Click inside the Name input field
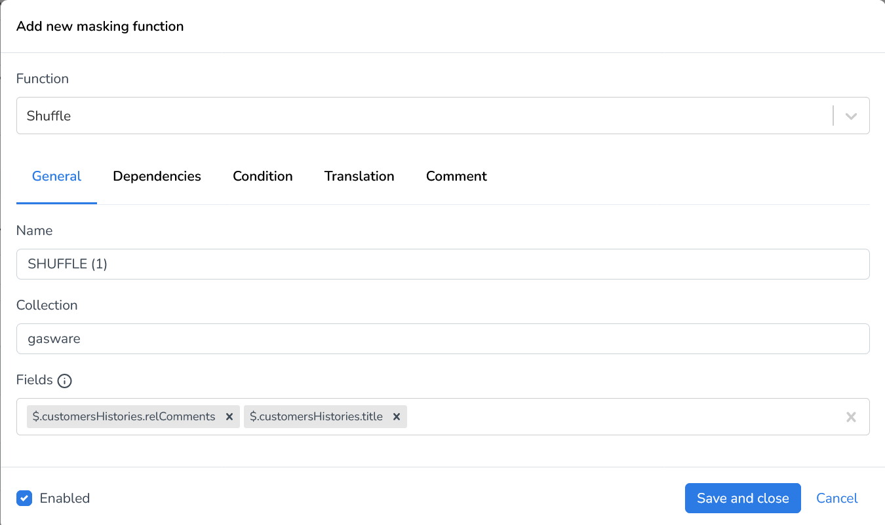Screen dimensions: 885x525 442,264
